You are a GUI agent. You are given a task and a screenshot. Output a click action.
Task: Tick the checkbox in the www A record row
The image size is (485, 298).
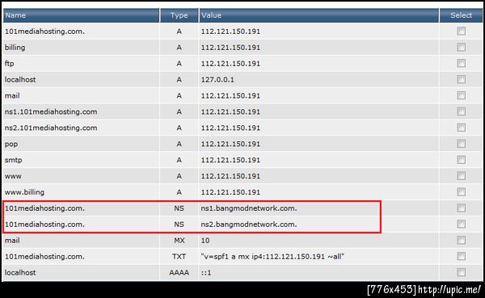tap(462, 175)
